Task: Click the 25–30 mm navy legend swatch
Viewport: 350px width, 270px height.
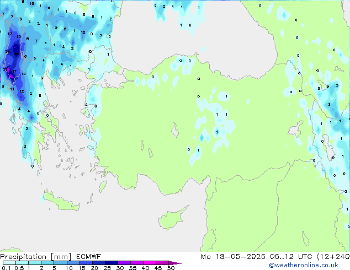Action: pos(111,263)
